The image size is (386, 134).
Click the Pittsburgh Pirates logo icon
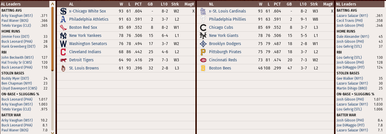point(203,52)
